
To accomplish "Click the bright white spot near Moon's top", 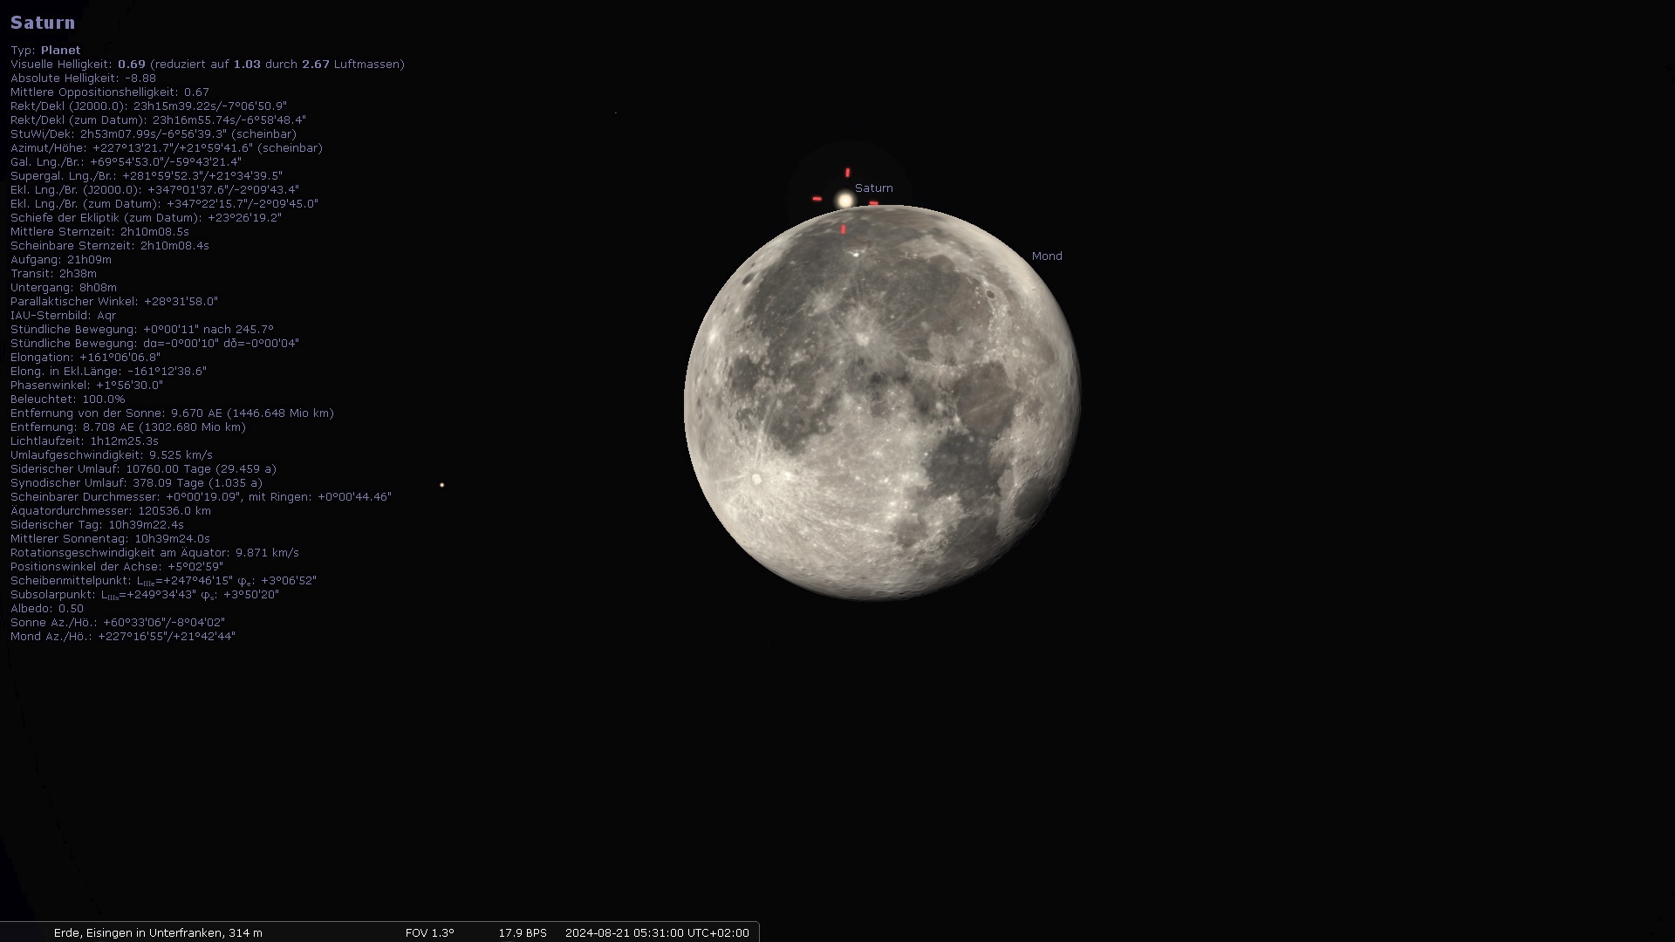I will 855,254.
